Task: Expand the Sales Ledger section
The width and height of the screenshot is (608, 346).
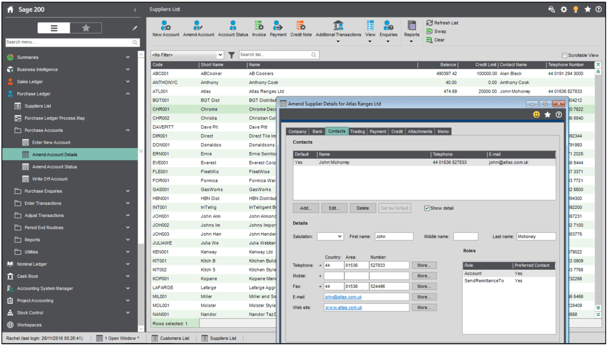Action: tap(128, 82)
